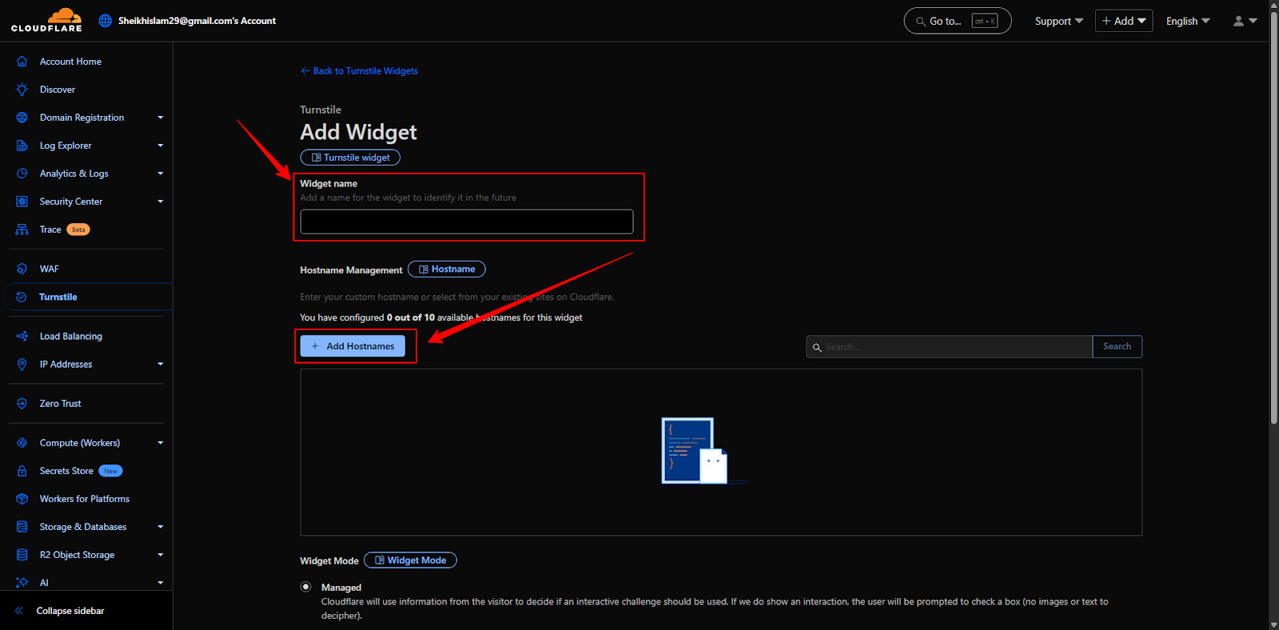Image resolution: width=1279 pixels, height=630 pixels.
Task: Open Secrets Store in sidebar
Action: (81, 471)
